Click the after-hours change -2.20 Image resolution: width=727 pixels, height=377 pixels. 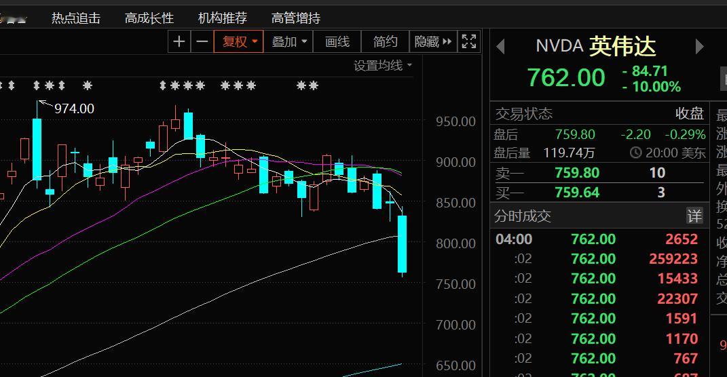[635, 135]
